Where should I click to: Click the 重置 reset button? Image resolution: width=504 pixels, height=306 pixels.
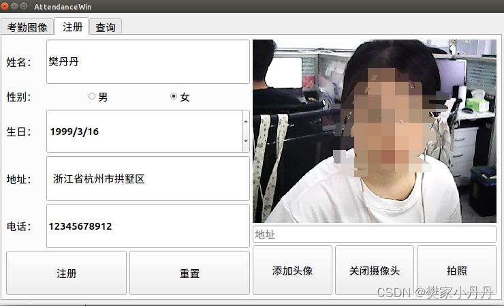tap(189, 273)
